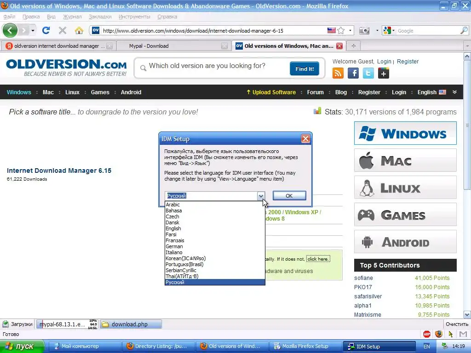Viewport: 471px width, 353px height.
Task: Collapse the IDM language combo box arrow
Action: click(x=261, y=196)
